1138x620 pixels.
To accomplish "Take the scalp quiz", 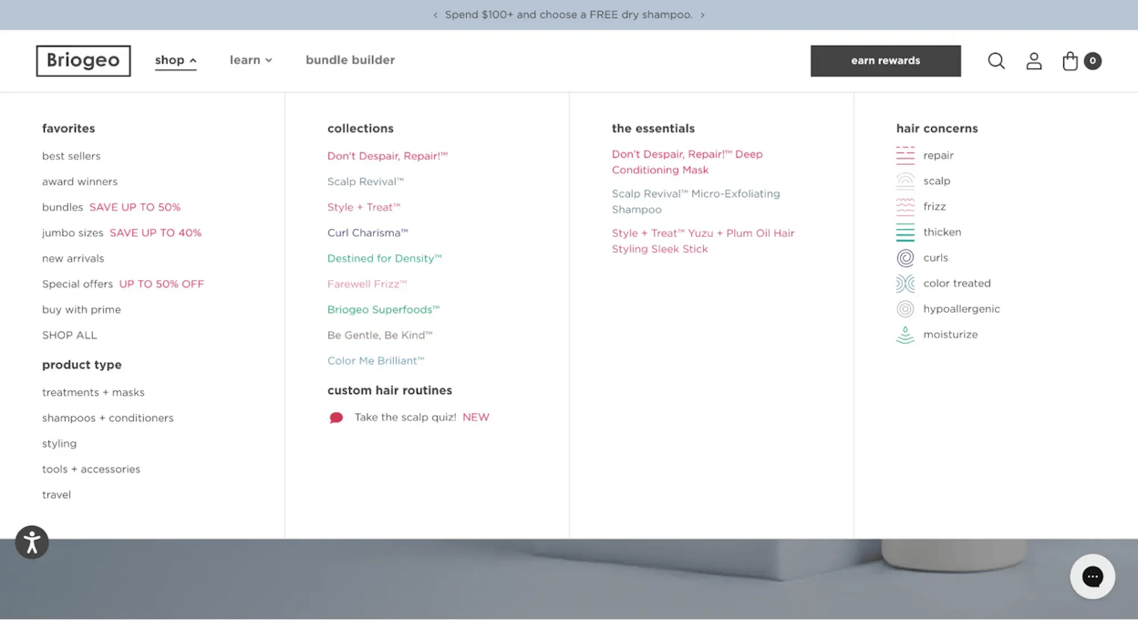I will coord(405,417).
